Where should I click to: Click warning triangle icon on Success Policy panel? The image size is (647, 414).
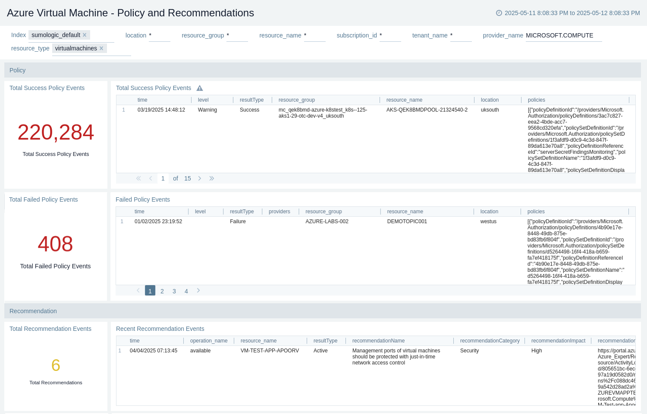[200, 88]
